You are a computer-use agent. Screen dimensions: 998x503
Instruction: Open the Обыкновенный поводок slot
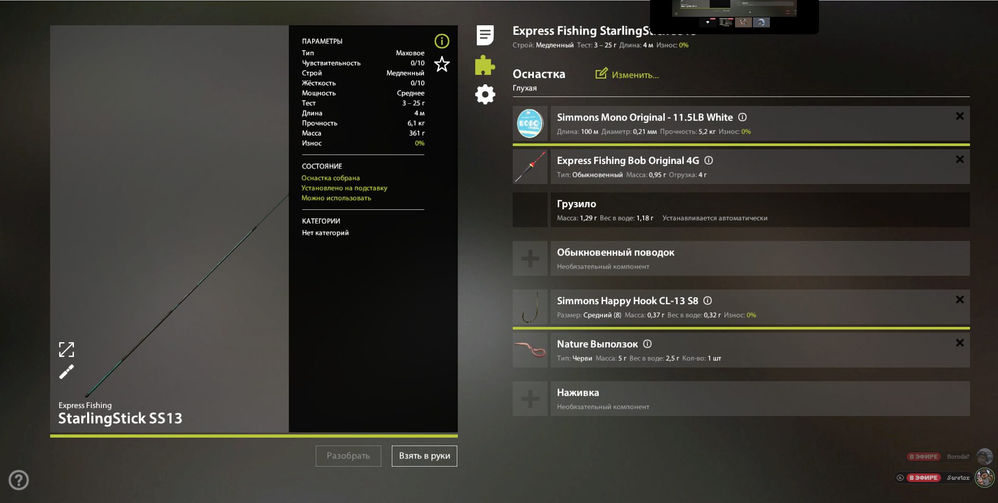click(760, 258)
